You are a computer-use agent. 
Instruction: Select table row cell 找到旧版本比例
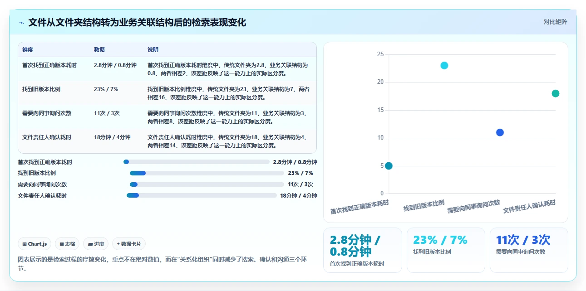41,89
